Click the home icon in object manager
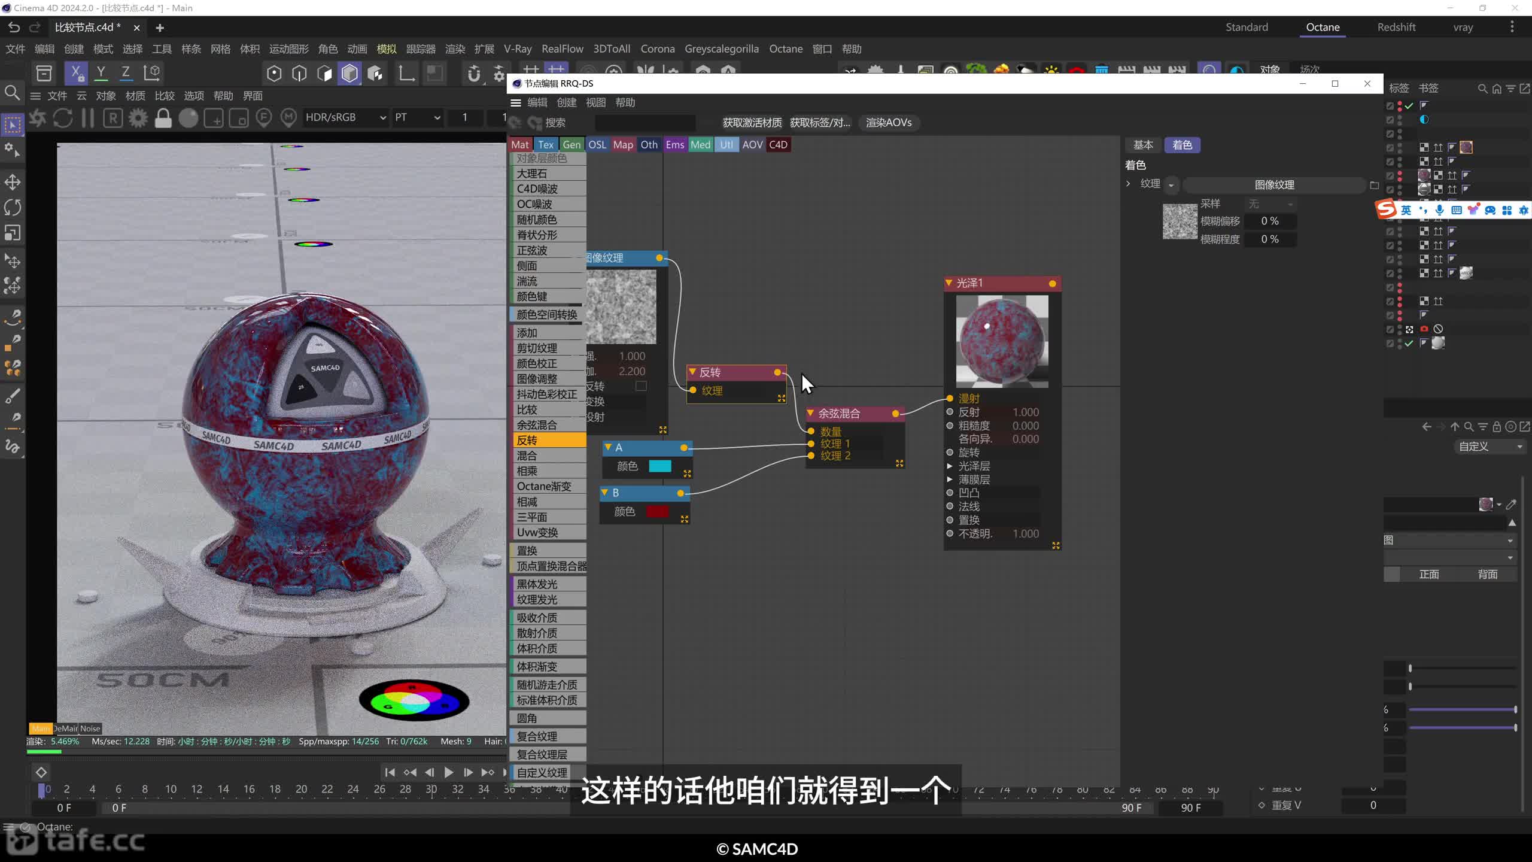Viewport: 1532px width, 862px height. (1497, 89)
